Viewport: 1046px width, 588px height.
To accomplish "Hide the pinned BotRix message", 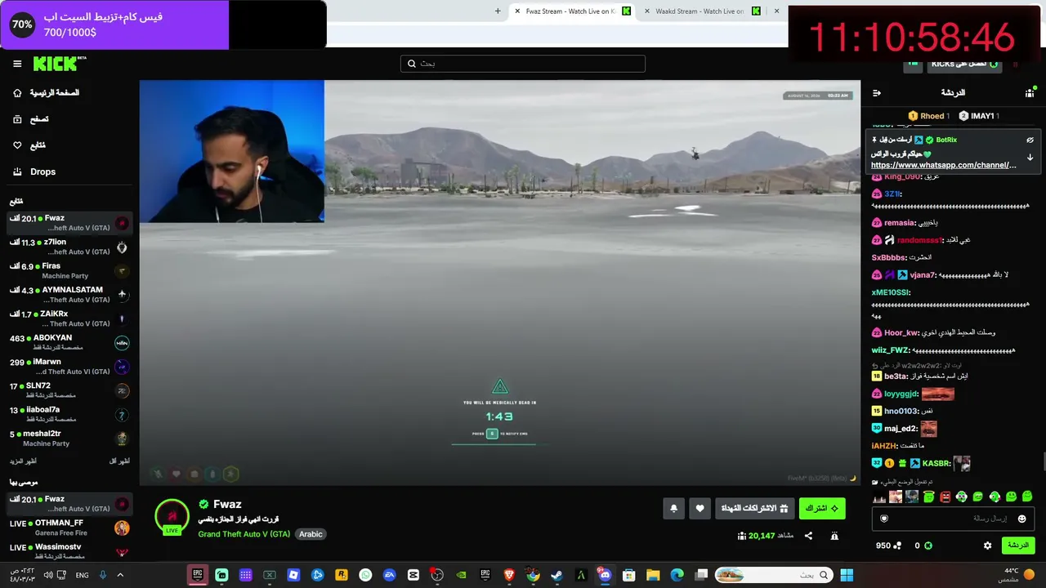I will (1030, 140).
